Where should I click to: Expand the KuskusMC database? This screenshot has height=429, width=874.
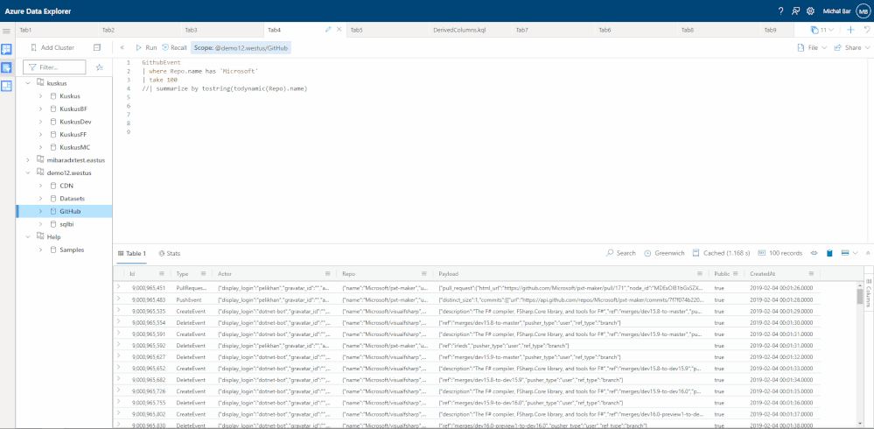pos(40,147)
